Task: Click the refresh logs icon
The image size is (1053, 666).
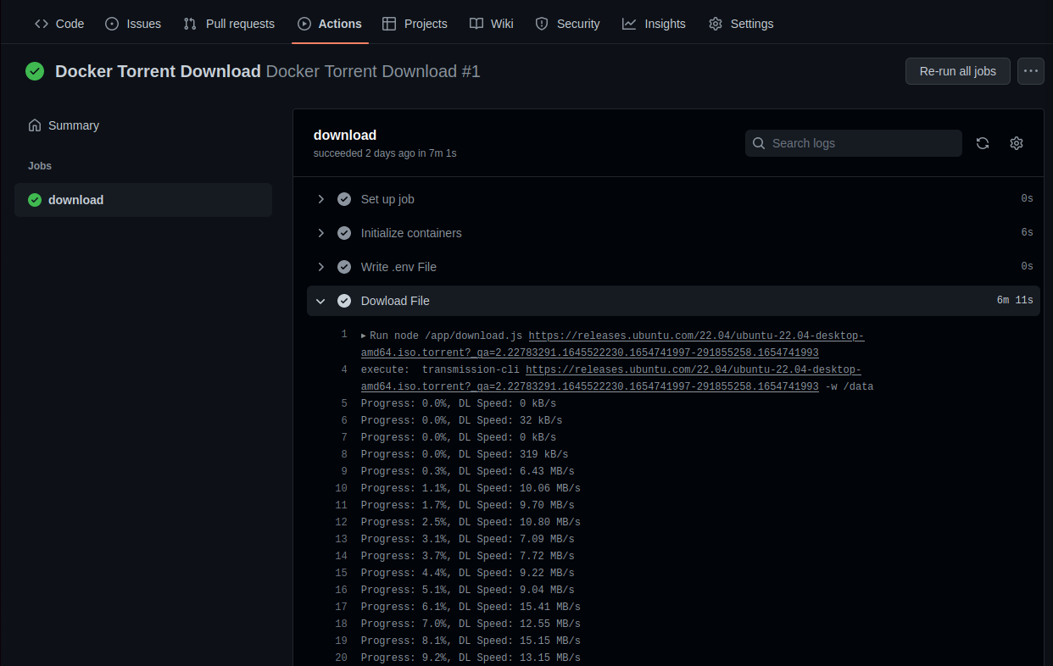Action: 983,143
